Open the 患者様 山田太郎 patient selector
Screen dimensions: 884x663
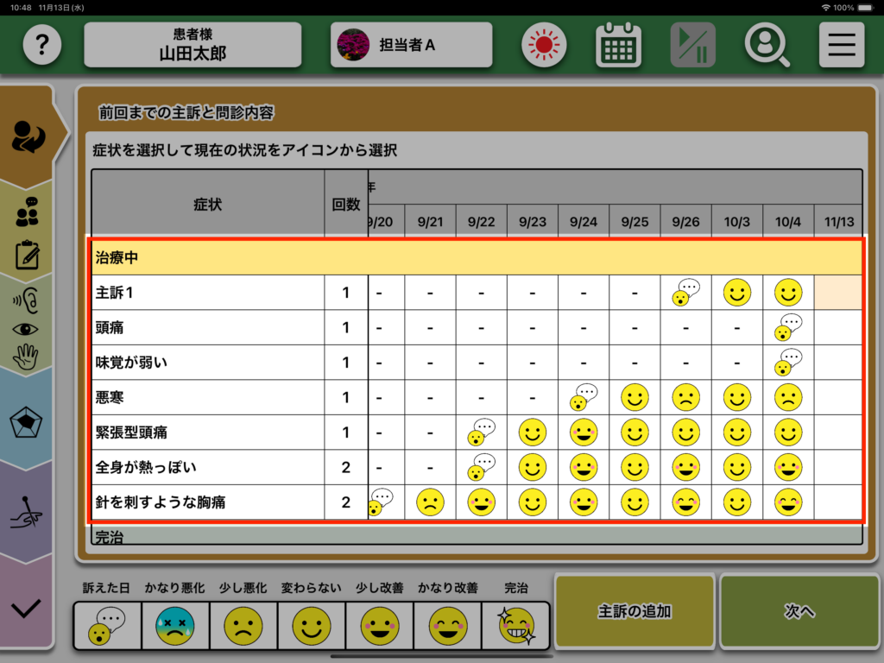pos(193,45)
